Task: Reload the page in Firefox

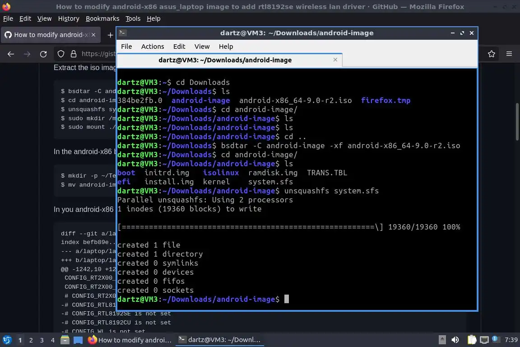Action: [x=43, y=54]
